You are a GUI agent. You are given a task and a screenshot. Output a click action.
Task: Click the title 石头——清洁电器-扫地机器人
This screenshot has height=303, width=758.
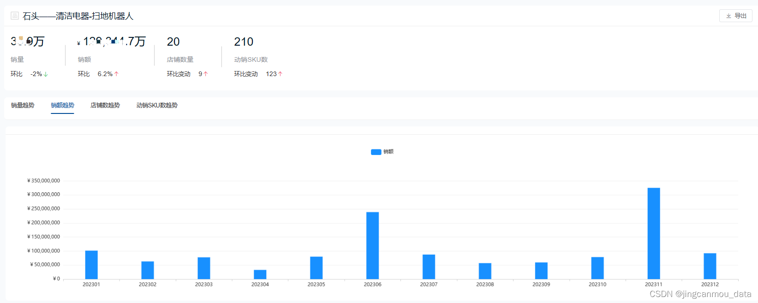point(78,16)
